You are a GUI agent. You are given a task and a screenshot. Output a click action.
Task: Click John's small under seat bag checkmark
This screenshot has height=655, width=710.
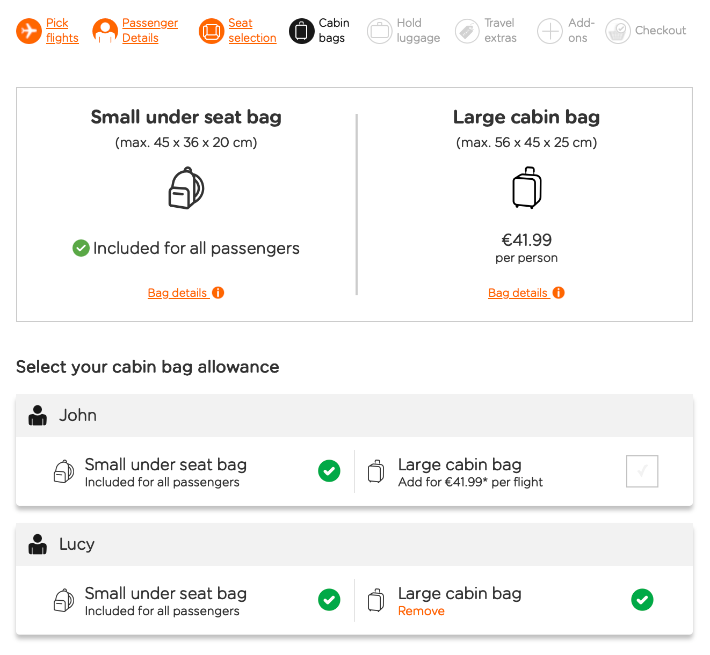(329, 471)
